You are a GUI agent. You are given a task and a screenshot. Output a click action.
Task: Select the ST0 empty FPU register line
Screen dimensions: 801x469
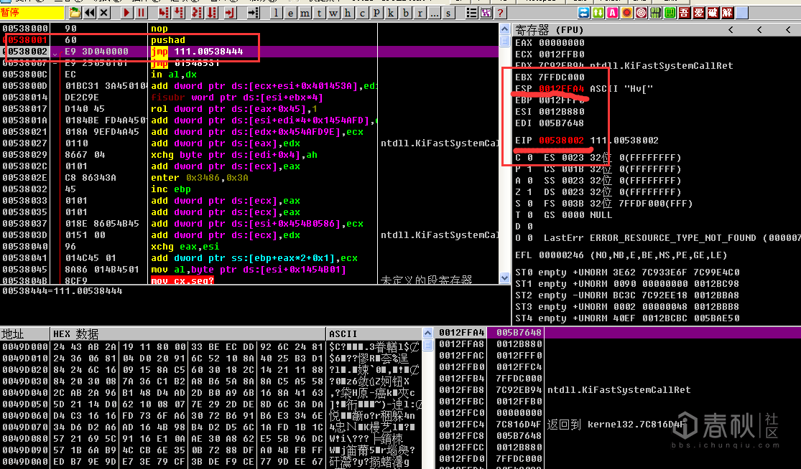[627, 273]
